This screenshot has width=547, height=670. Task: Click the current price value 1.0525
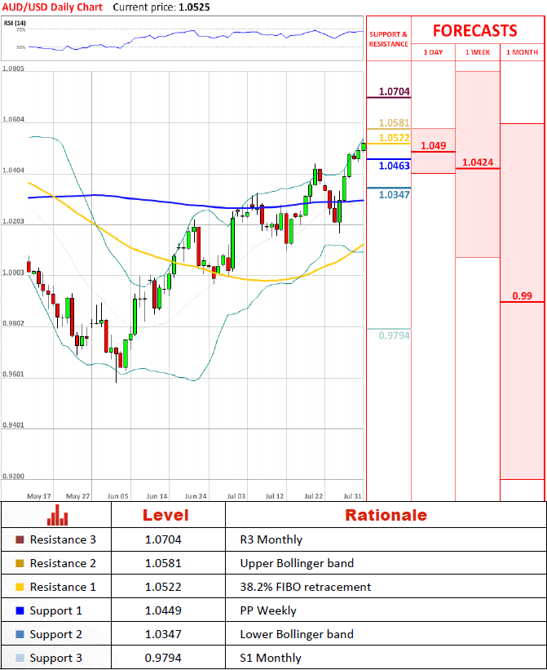click(x=194, y=7)
